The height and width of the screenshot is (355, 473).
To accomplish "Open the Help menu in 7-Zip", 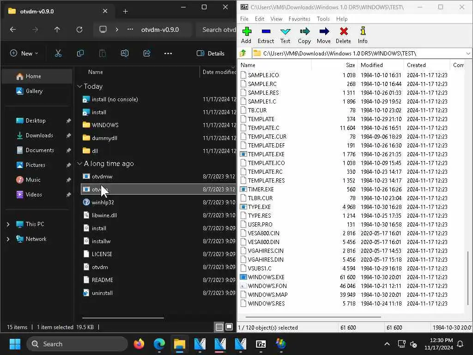I will (x=342, y=18).
